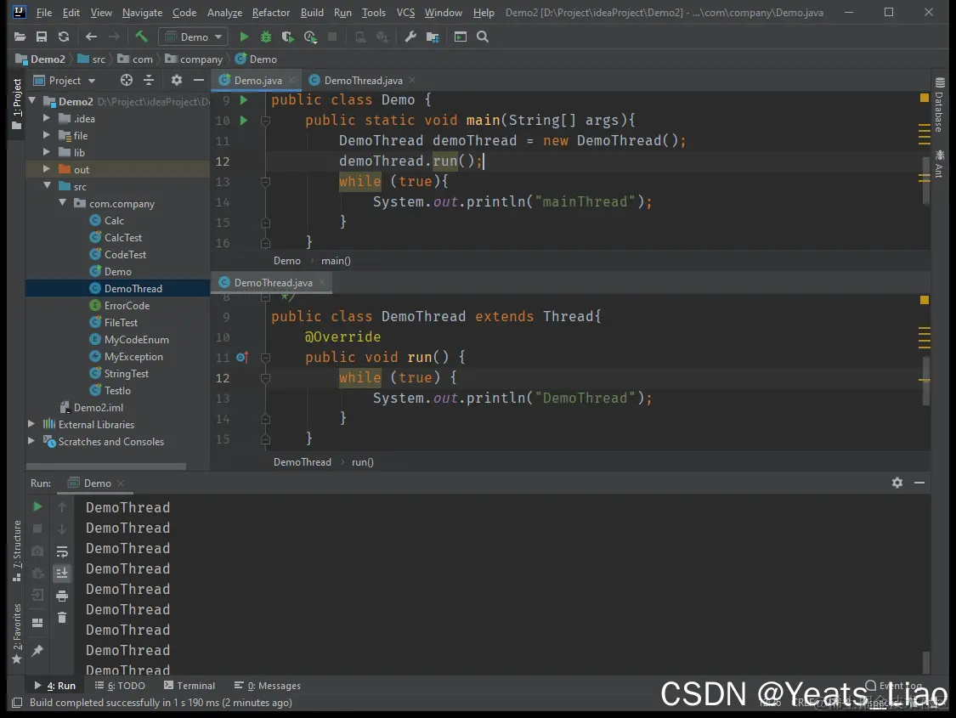This screenshot has height=718, width=956.
Task: Expand Scratches and Consoles node
Action: pyautogui.click(x=31, y=441)
